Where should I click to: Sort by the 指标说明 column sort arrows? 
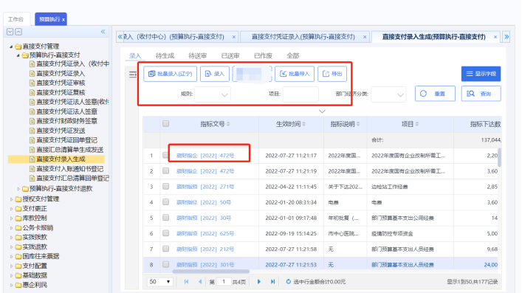(x=358, y=124)
